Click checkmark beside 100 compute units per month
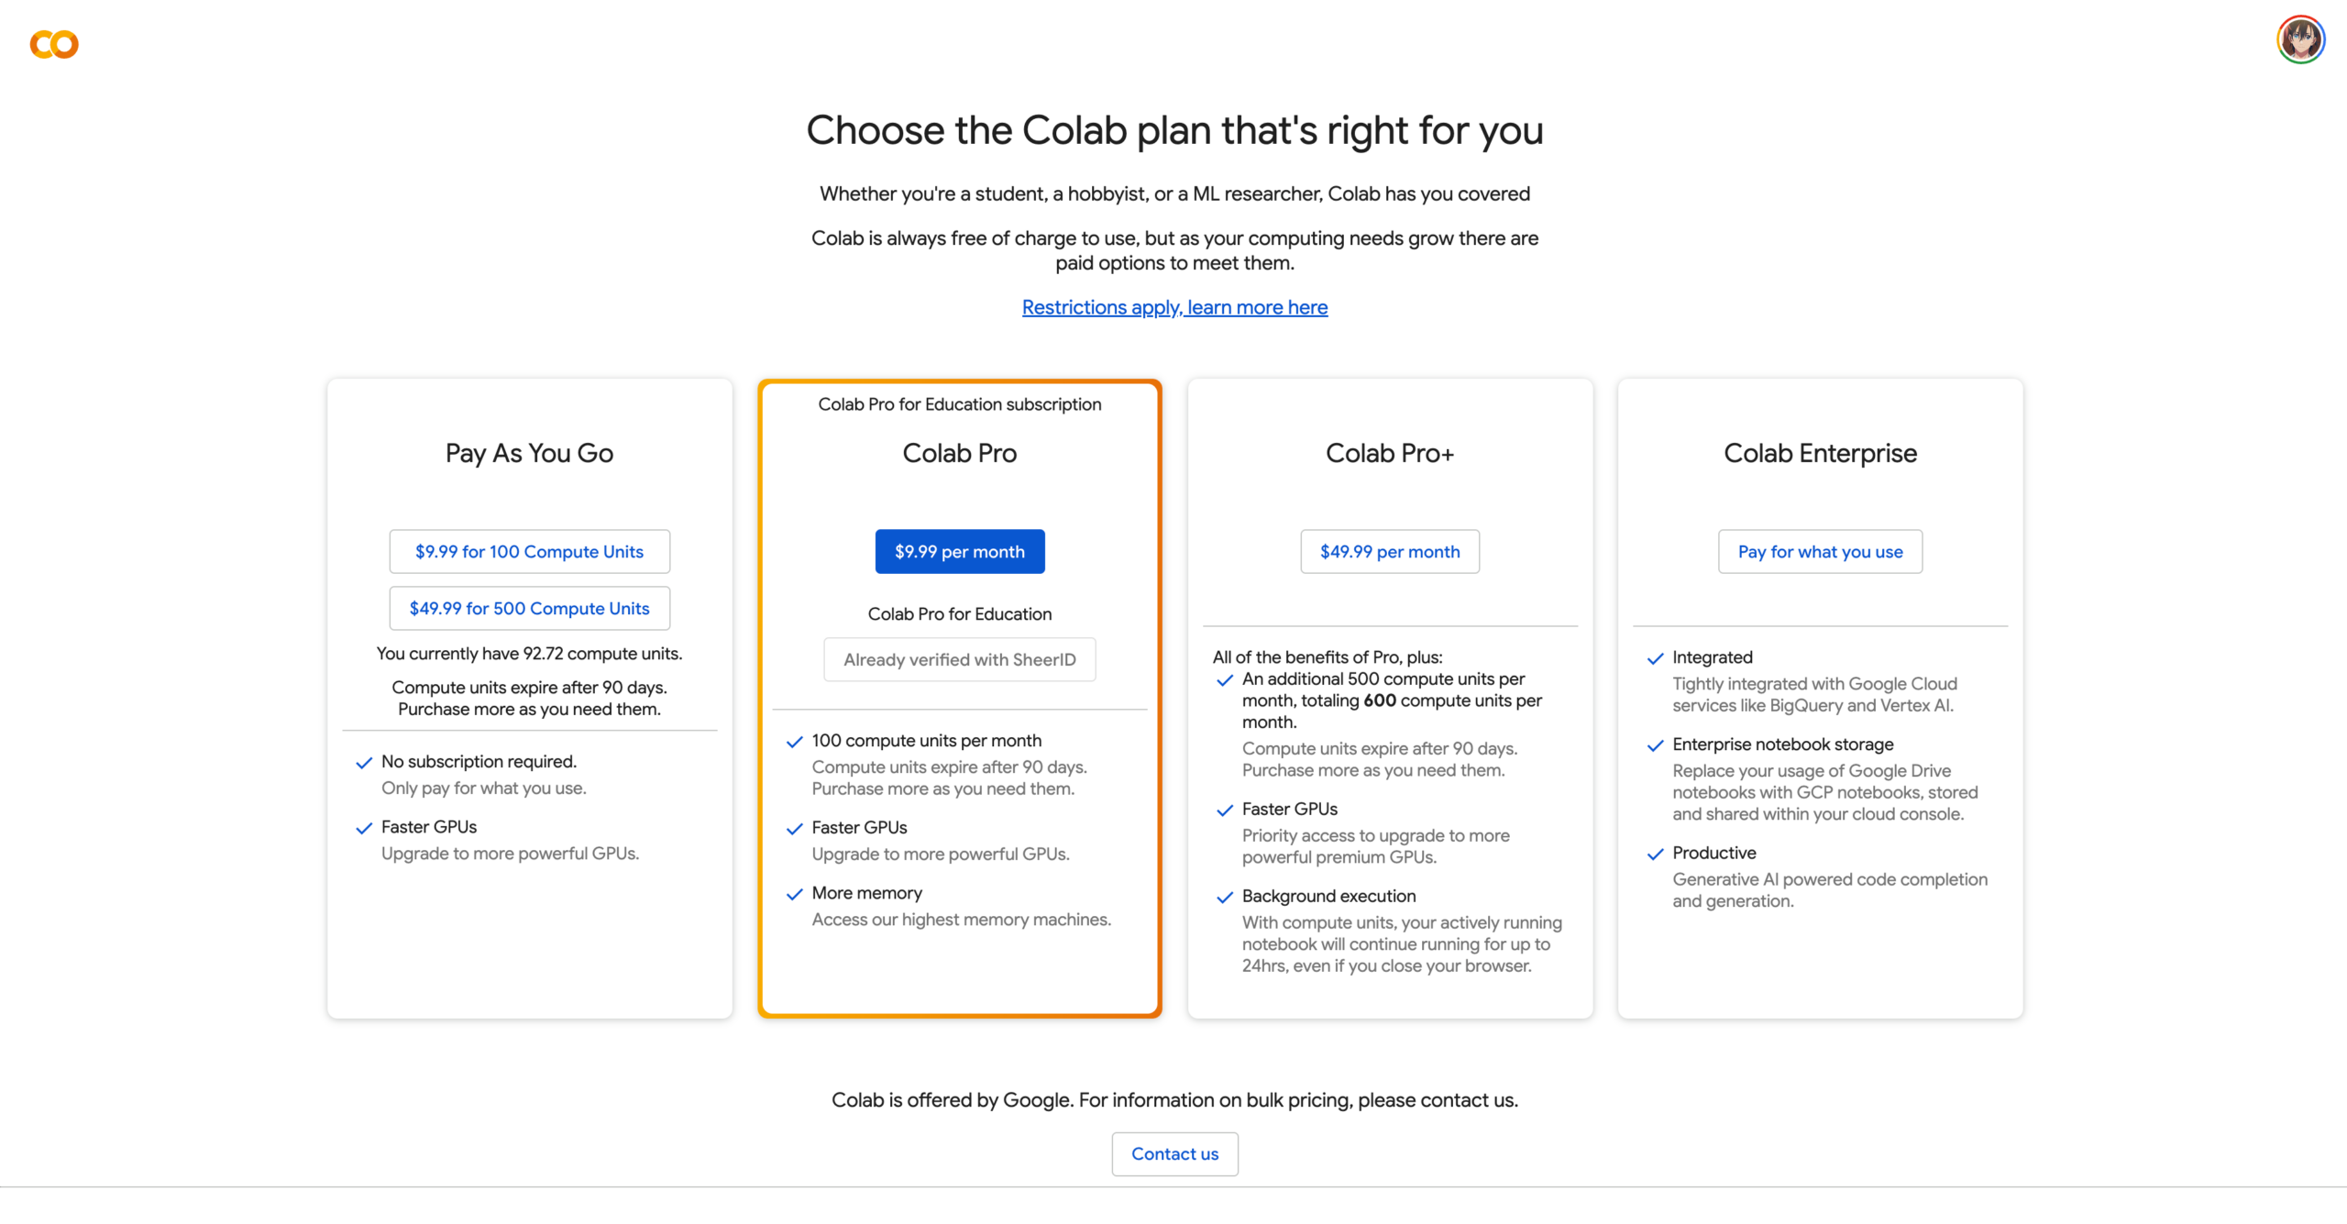Viewport: 2347px width, 1224px height. pos(795,742)
